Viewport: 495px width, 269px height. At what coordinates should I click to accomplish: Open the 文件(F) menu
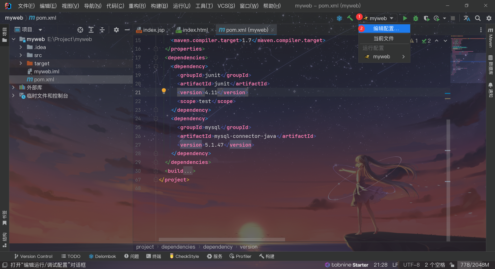click(x=26, y=6)
